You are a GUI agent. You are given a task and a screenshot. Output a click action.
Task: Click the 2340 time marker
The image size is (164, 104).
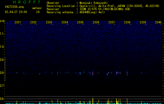click(x=158, y=22)
